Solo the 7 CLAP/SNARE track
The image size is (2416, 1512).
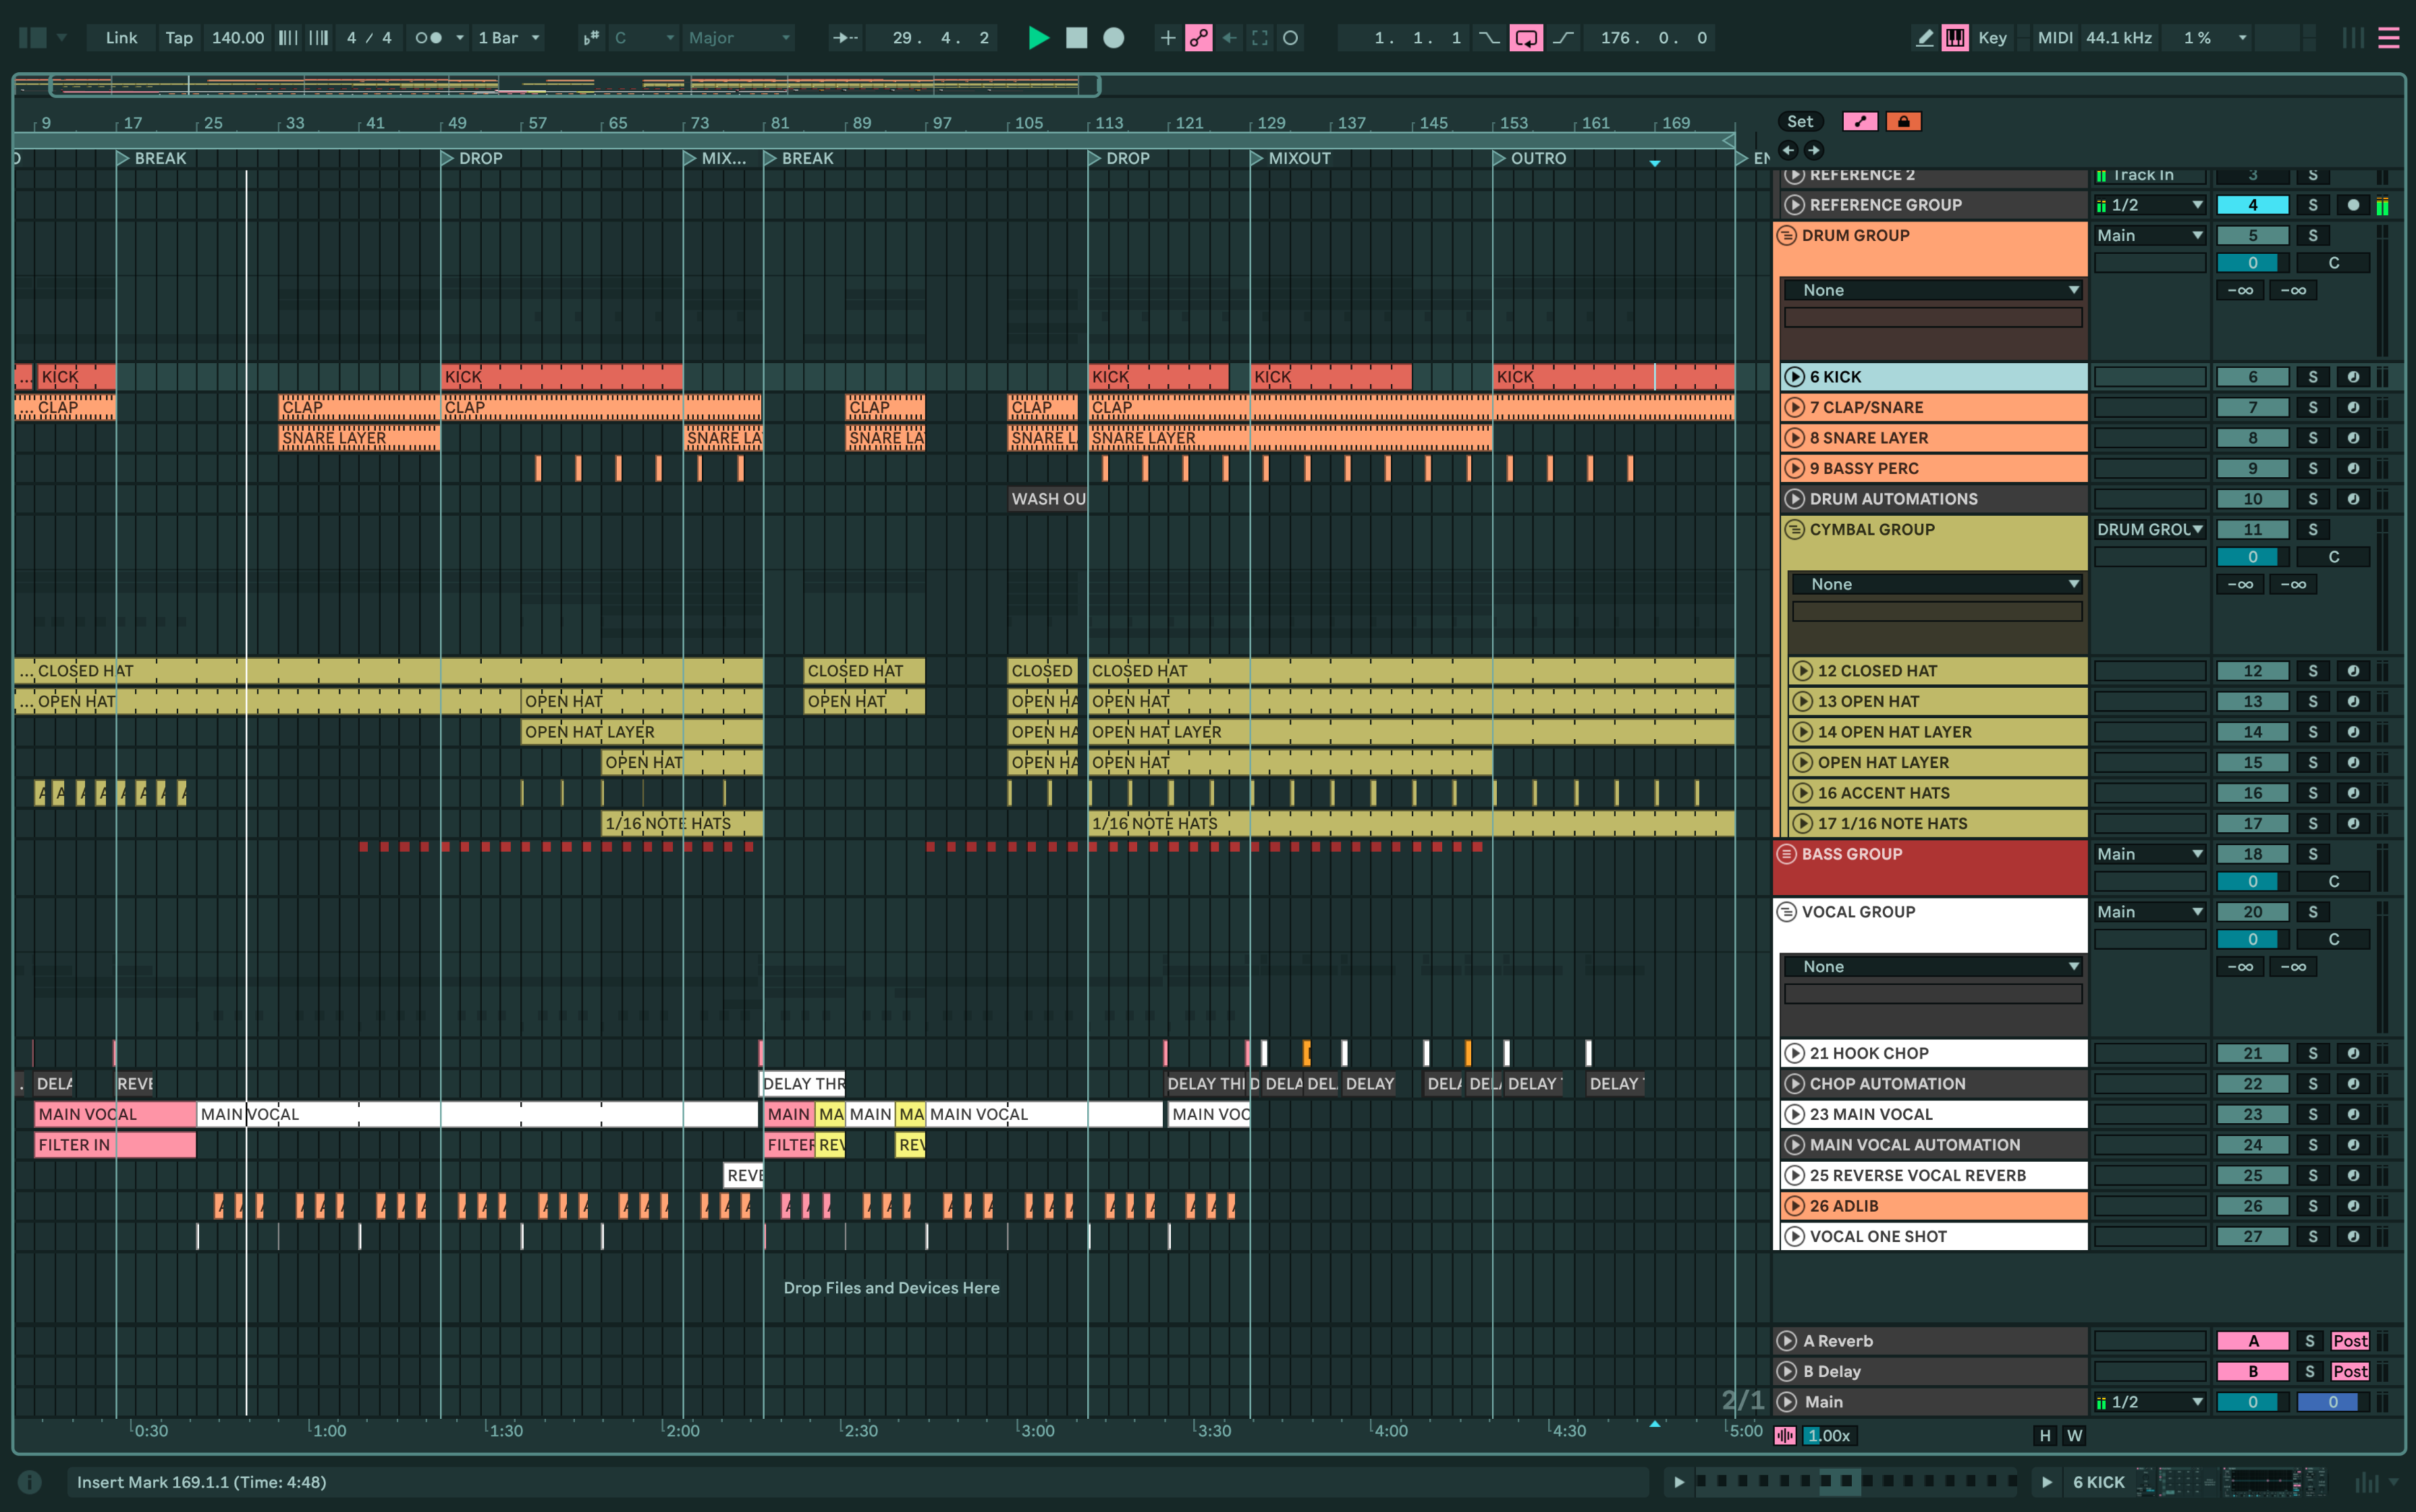click(x=2312, y=408)
